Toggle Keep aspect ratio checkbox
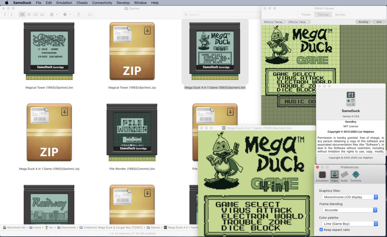This screenshot has width=387, height=237. click(321, 230)
